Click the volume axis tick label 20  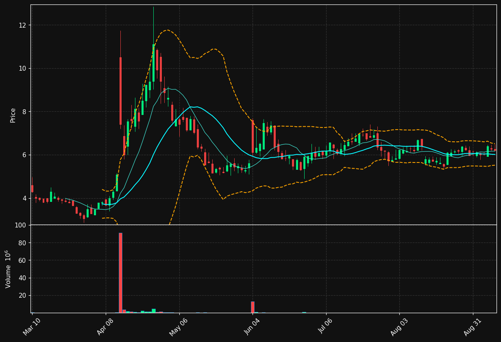coord(22,295)
